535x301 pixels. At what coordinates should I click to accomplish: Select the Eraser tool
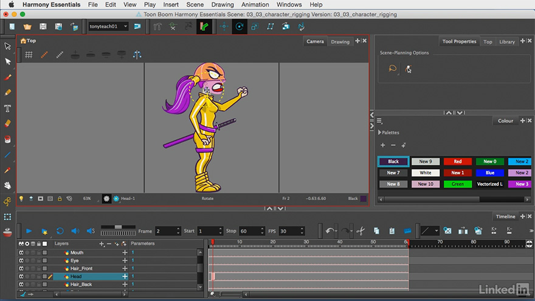(7, 123)
